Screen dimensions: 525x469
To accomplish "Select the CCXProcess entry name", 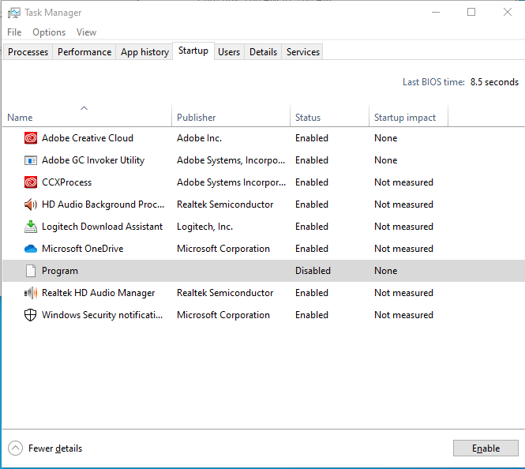I will click(66, 182).
